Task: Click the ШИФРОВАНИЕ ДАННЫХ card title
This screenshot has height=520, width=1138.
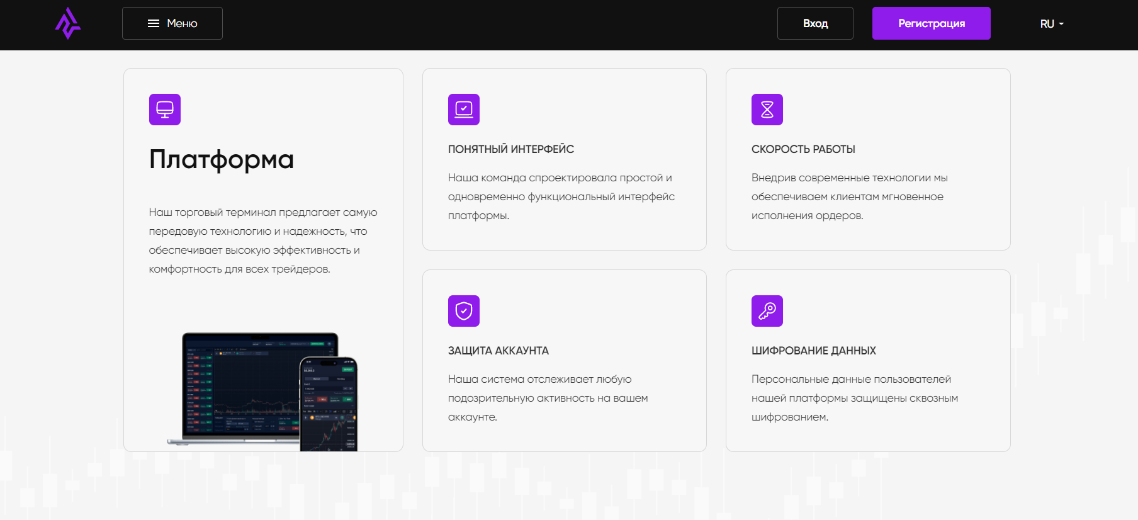Action: (814, 351)
